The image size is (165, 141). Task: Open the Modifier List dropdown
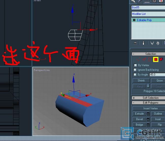click(148, 14)
